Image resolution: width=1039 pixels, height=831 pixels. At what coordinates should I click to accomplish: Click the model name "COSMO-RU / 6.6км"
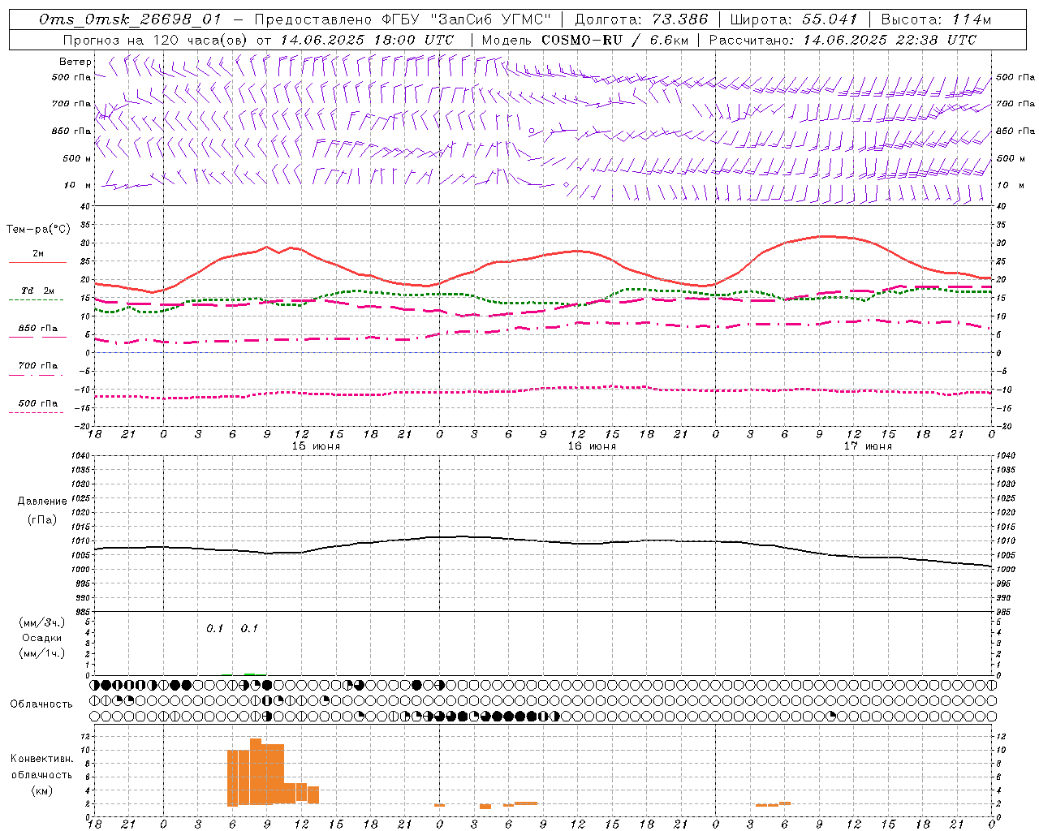(x=614, y=40)
